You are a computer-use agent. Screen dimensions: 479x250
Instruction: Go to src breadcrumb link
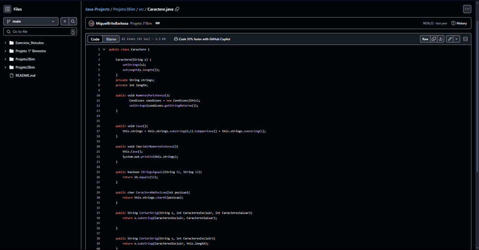click(x=141, y=9)
